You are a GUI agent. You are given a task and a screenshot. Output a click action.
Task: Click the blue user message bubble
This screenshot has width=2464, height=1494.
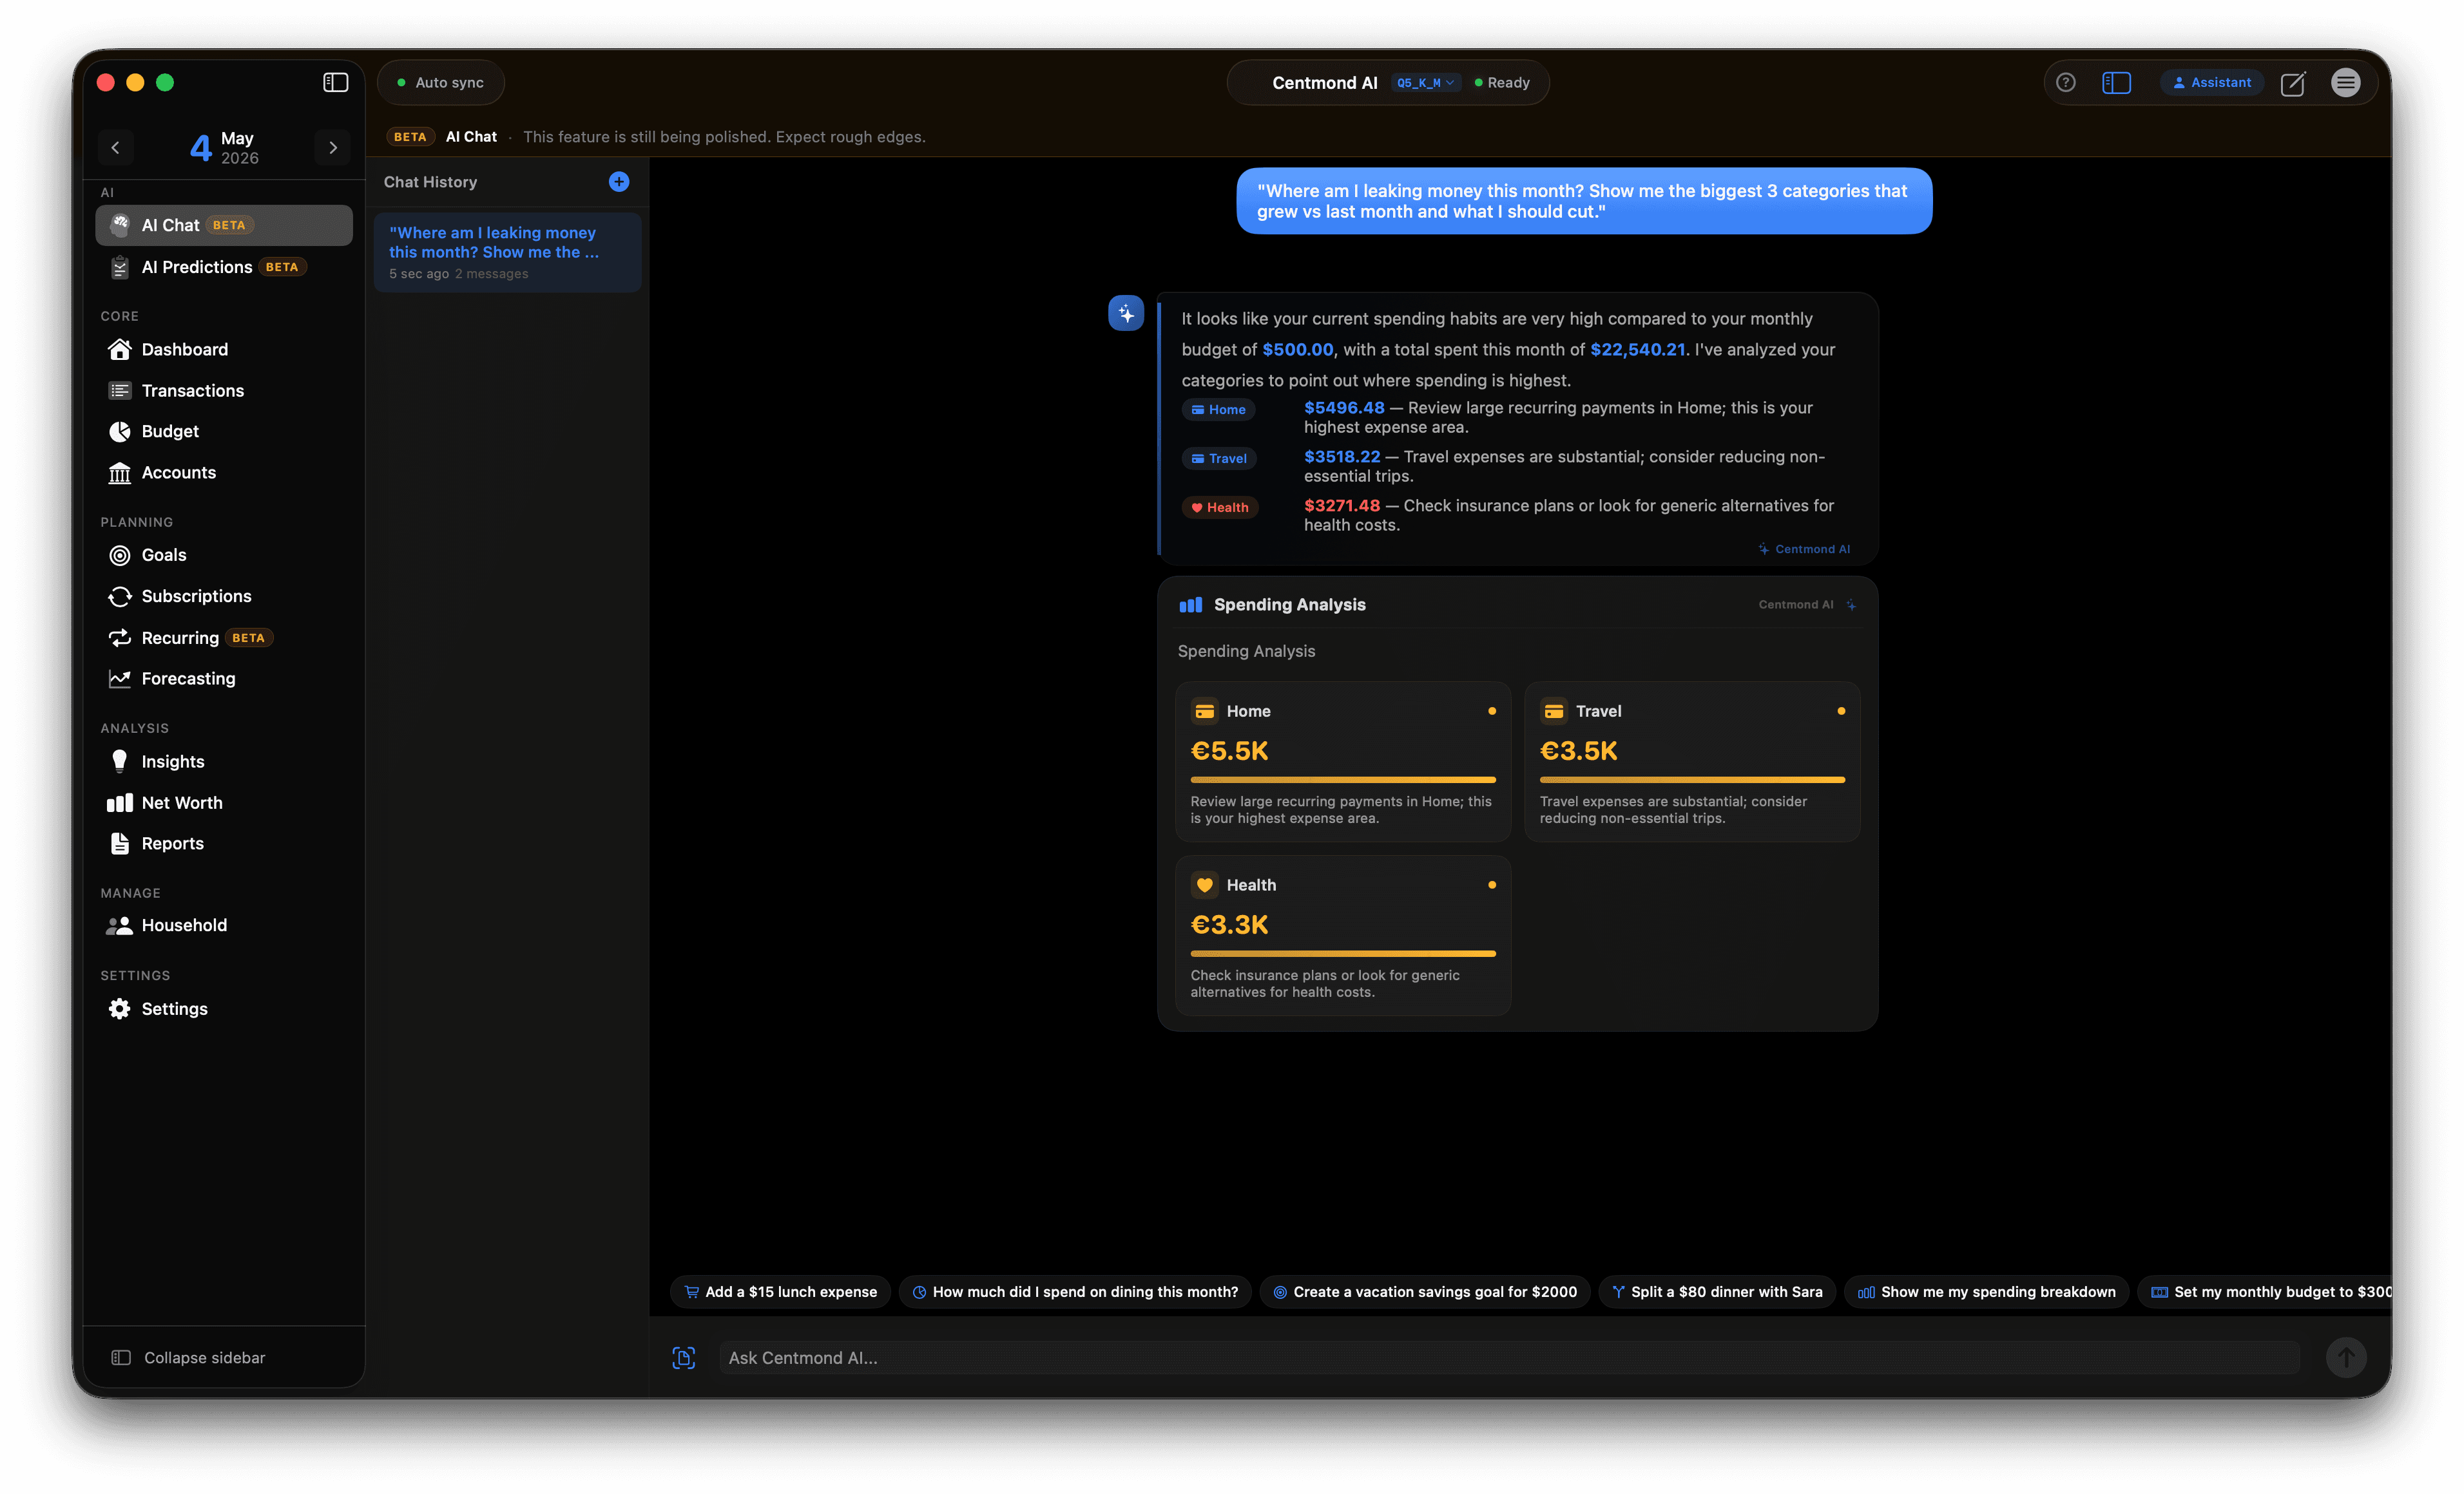click(x=1584, y=201)
